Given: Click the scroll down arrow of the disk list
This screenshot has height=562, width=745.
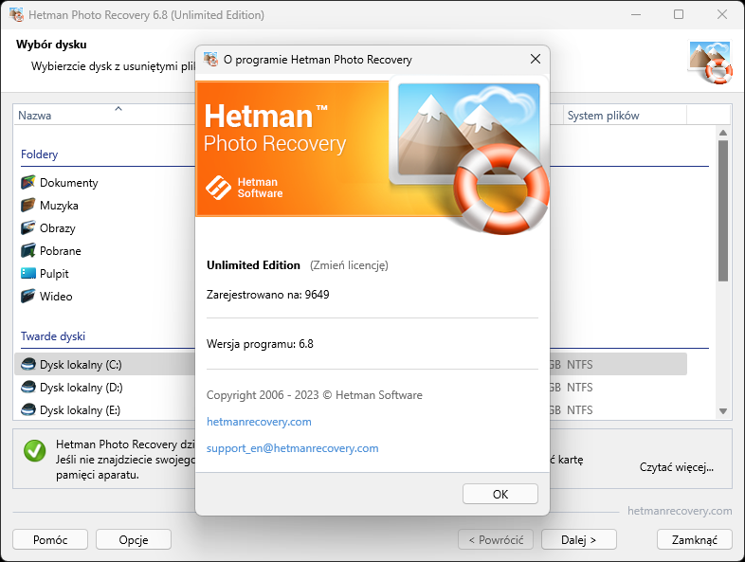Looking at the screenshot, I should 723,411.
